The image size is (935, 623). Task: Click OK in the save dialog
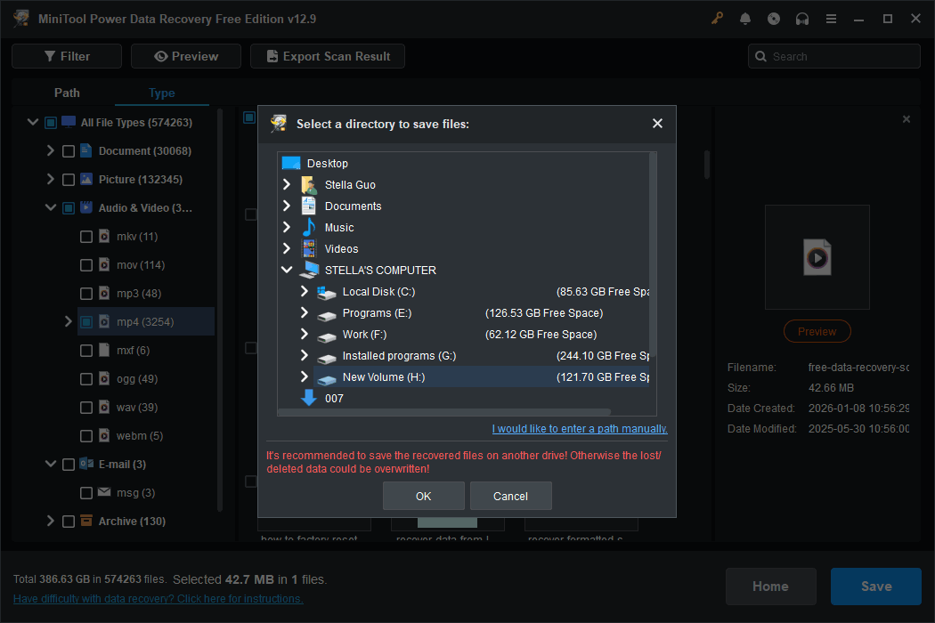[423, 496]
